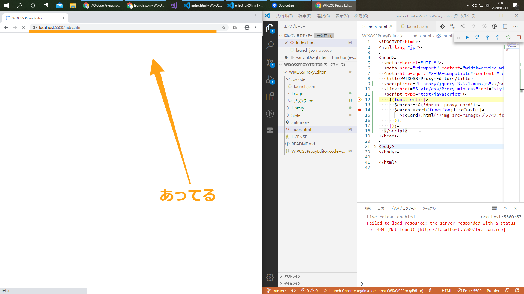Maximize the bottom panel chevron
The image size is (524, 294).
[x=505, y=208]
